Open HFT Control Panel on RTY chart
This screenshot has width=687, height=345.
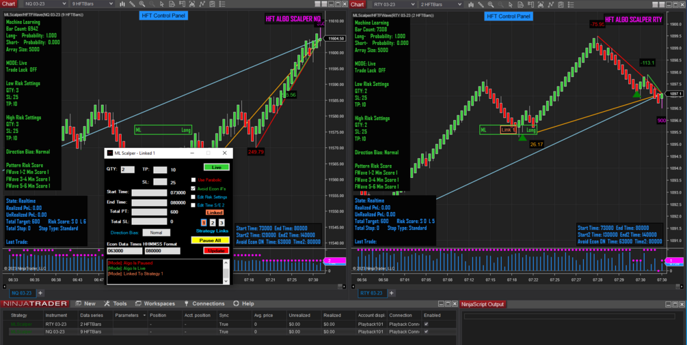tap(508, 16)
